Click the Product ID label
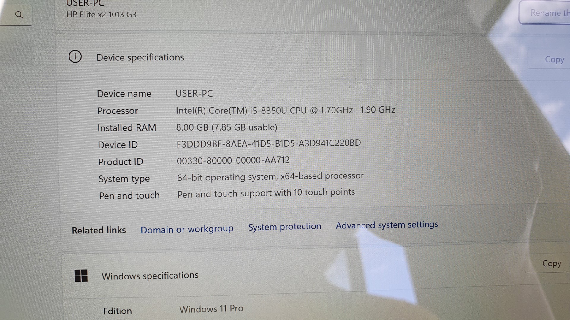This screenshot has height=320, width=570. 121,162
